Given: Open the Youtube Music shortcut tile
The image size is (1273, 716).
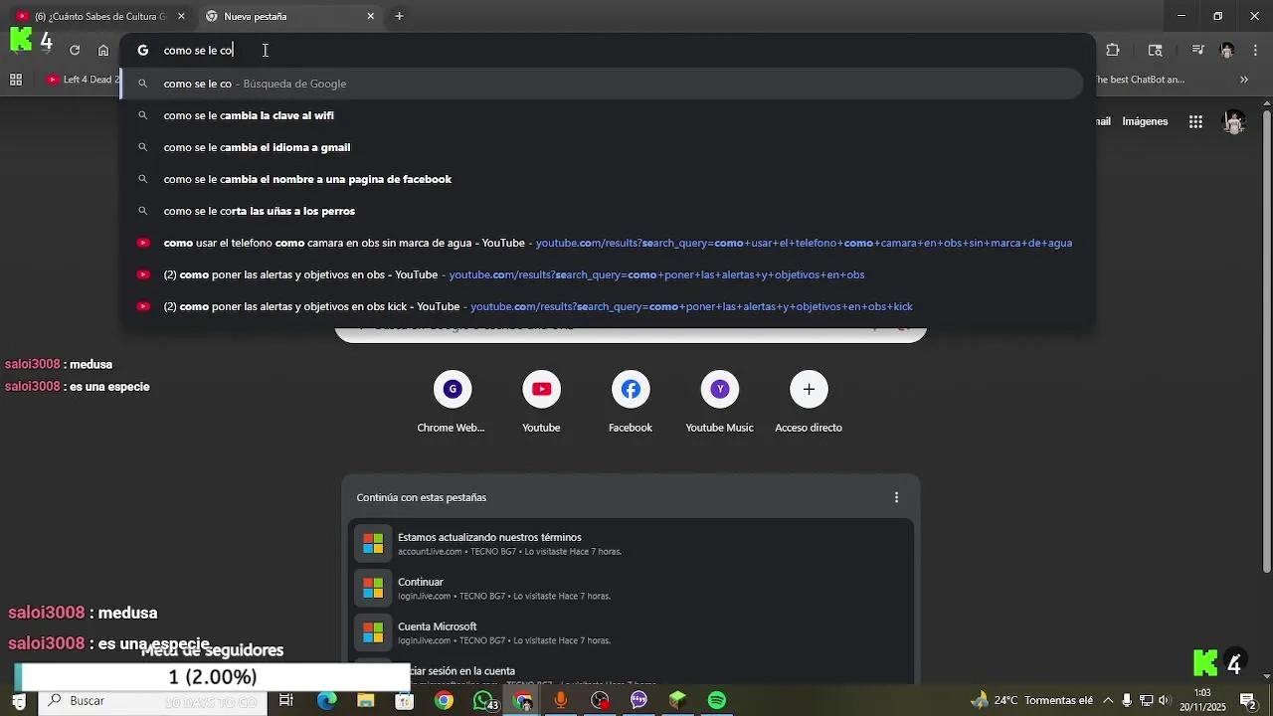Looking at the screenshot, I should pos(719,402).
